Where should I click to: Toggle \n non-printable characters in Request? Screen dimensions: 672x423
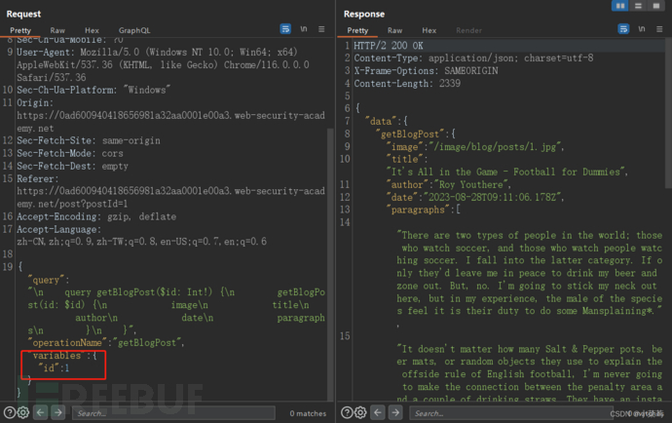pyautogui.click(x=303, y=30)
